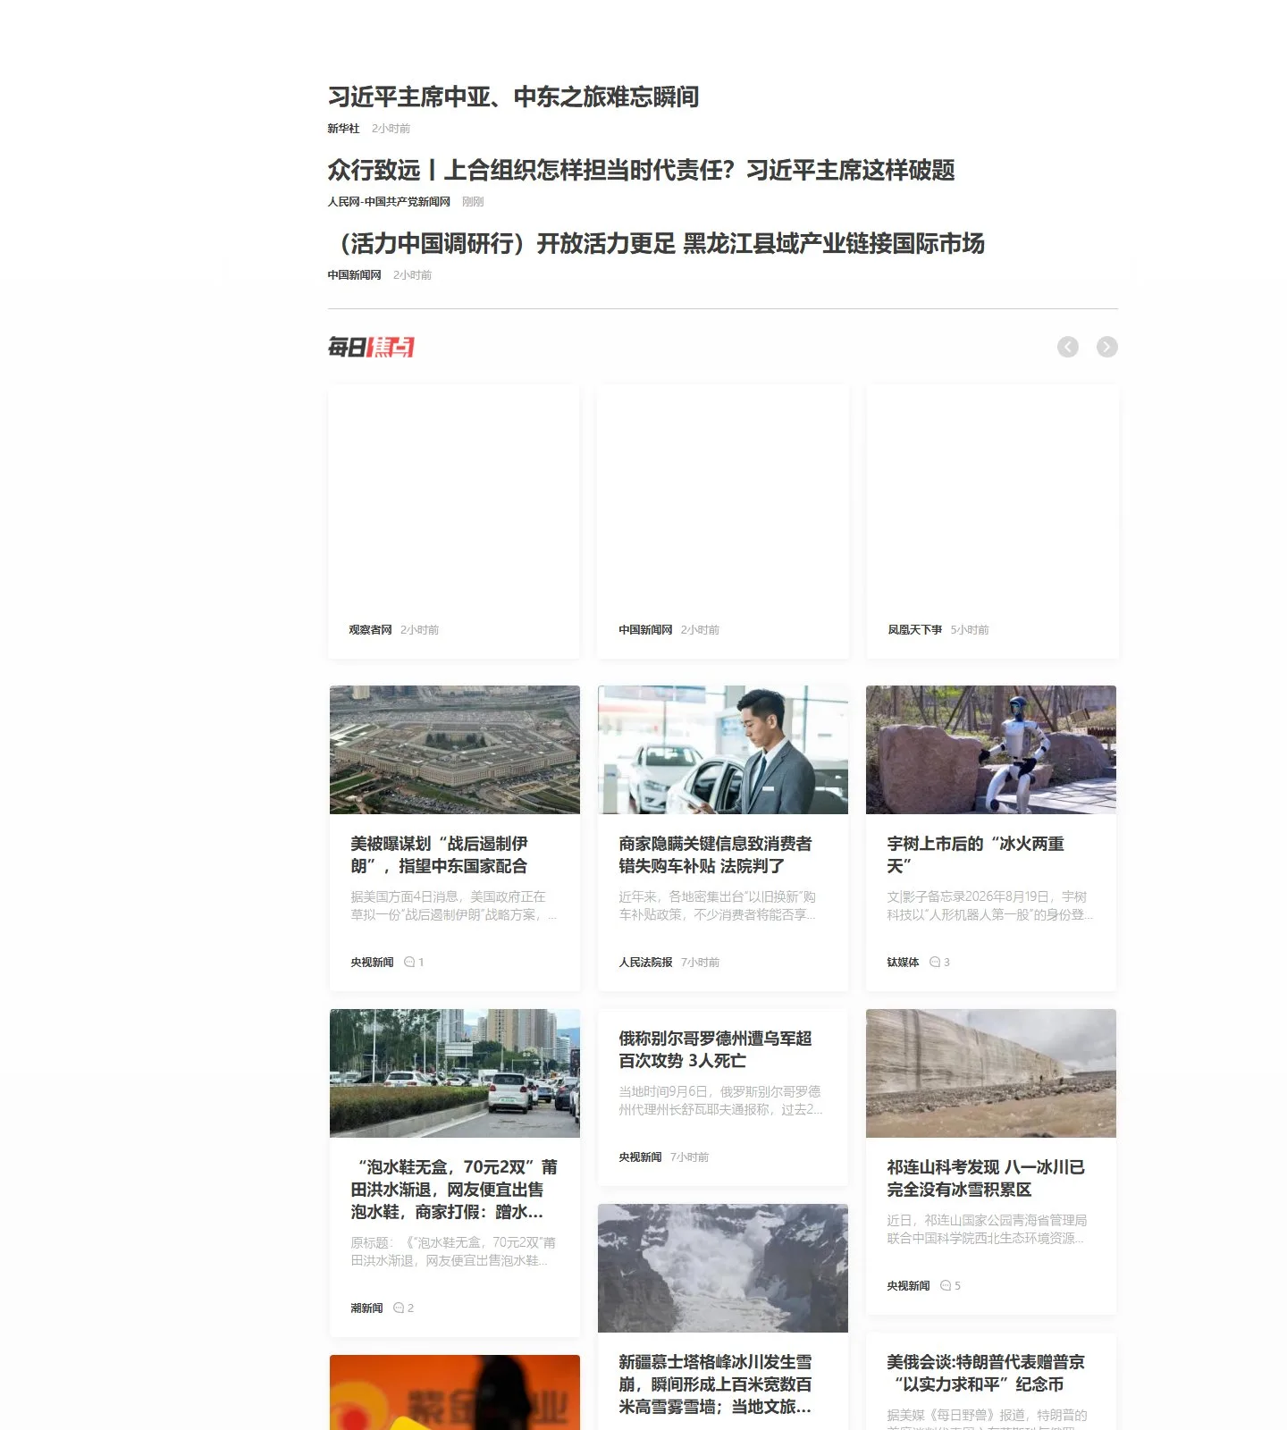Image resolution: width=1287 pixels, height=1430 pixels.
Task: Click 凤凰天下事 source in focus card
Action: click(x=914, y=630)
